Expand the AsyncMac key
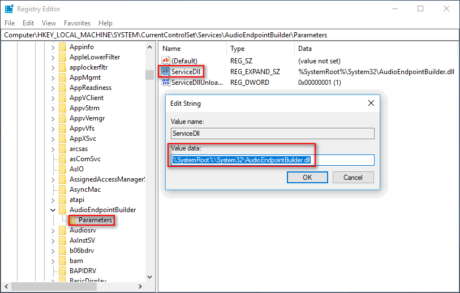460x293 pixels. pyautogui.click(x=53, y=189)
